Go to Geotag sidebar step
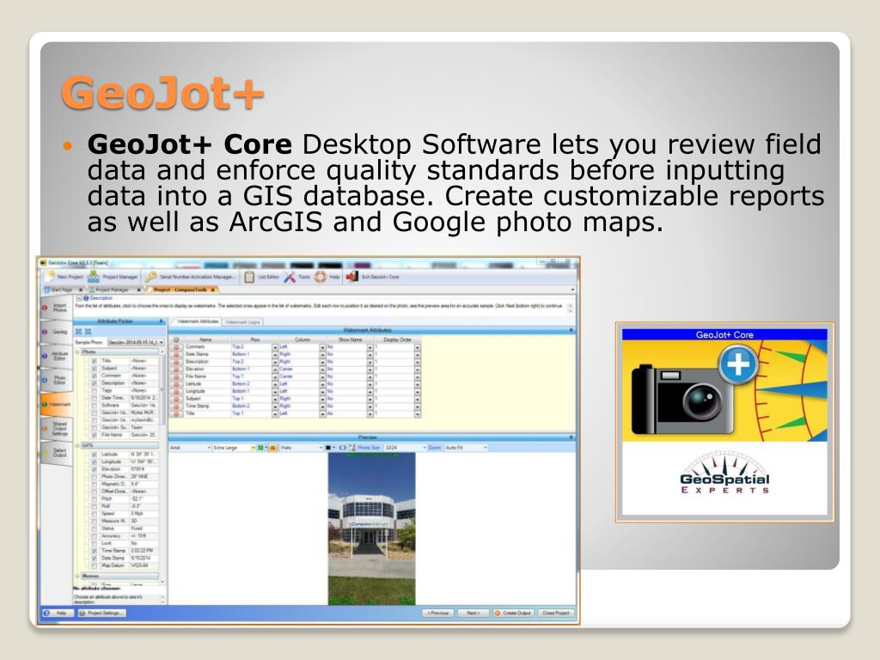 point(56,332)
